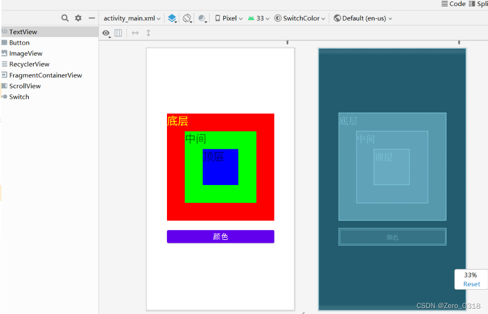Select ScrollView in palette

point(50,86)
